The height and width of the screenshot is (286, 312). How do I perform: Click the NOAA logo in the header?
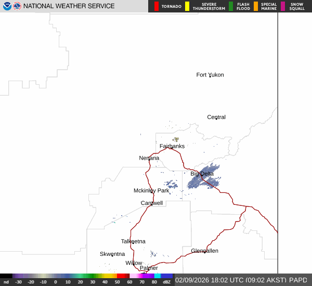point(7,6)
